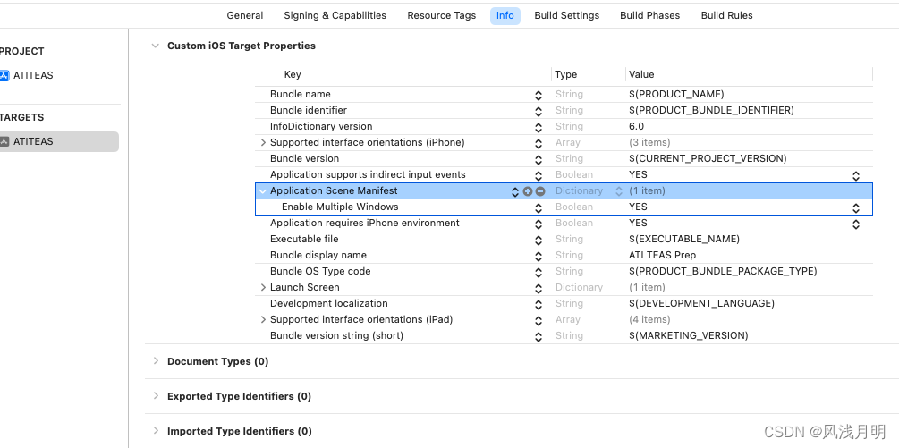Open key stepper for Bundle display name

click(x=539, y=256)
